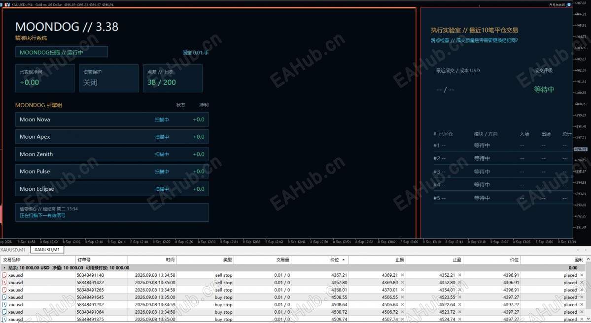Click the 结余 10 000.00 USD summary row
The image size is (591, 323).
pyautogui.click(x=293, y=268)
